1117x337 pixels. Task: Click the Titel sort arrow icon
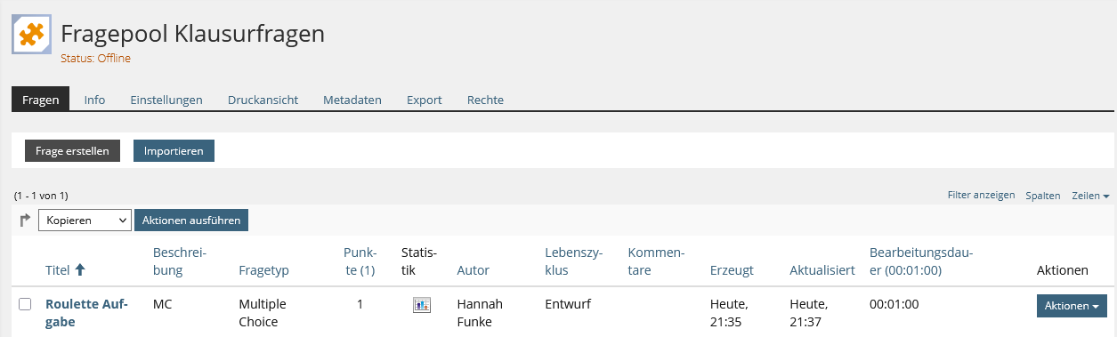point(80,269)
